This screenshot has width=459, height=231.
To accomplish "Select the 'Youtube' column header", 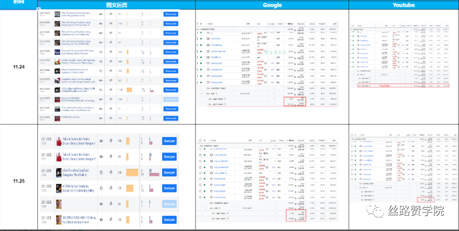I will (404, 5).
